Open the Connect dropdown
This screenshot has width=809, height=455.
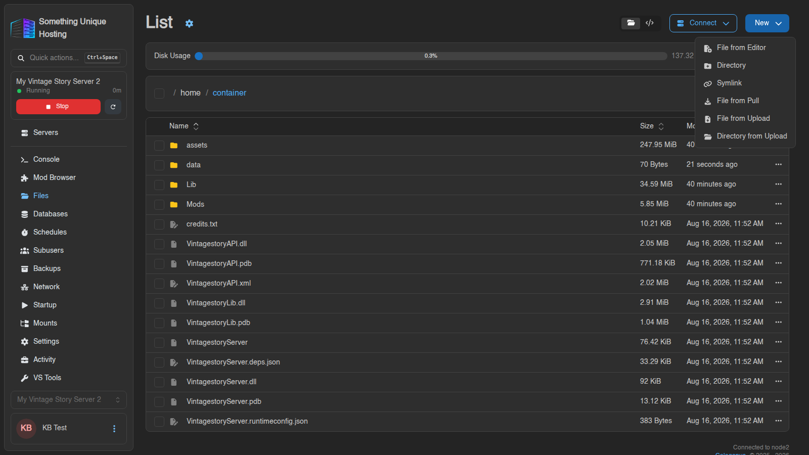(x=703, y=23)
